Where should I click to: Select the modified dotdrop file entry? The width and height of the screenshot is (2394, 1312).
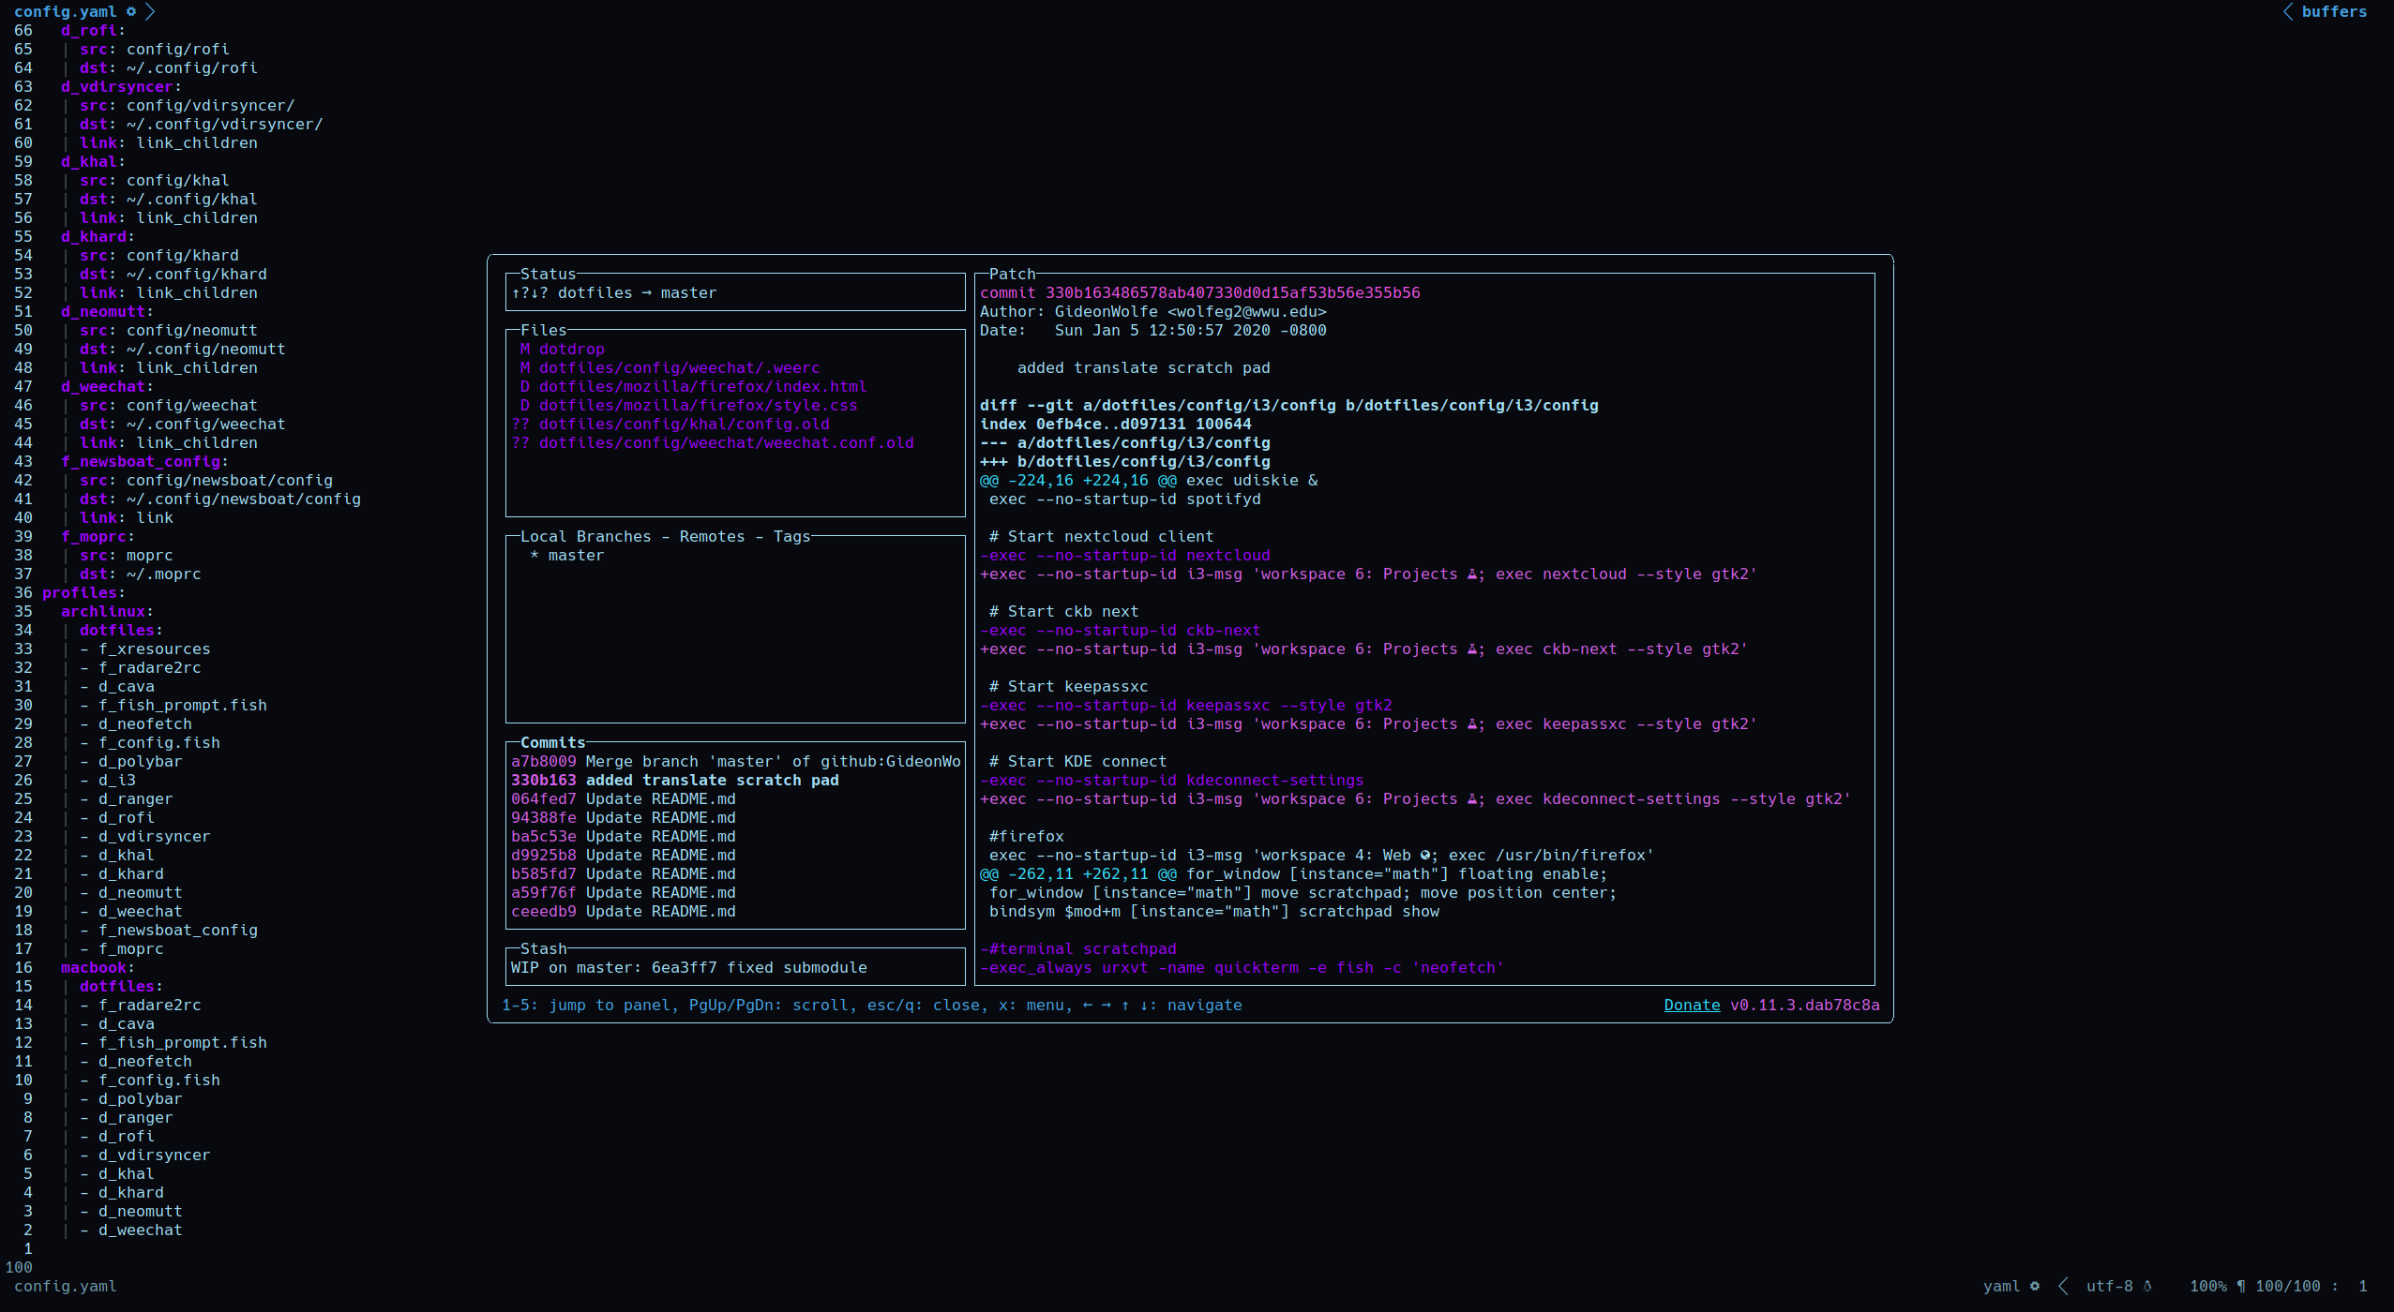[x=571, y=349]
